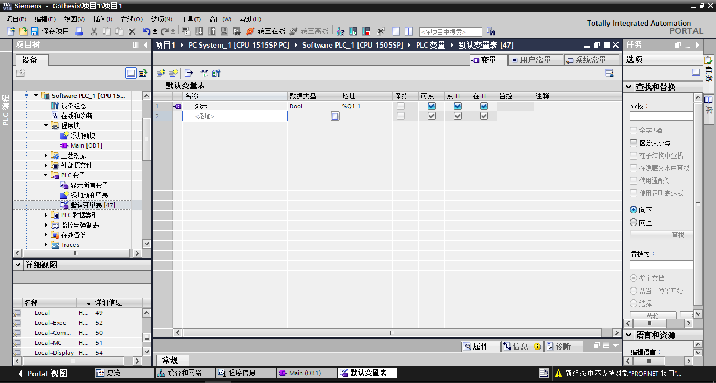This screenshot has width=716, height=383.
Task: Switch to the 用户常量 tab
Action: pos(536,60)
